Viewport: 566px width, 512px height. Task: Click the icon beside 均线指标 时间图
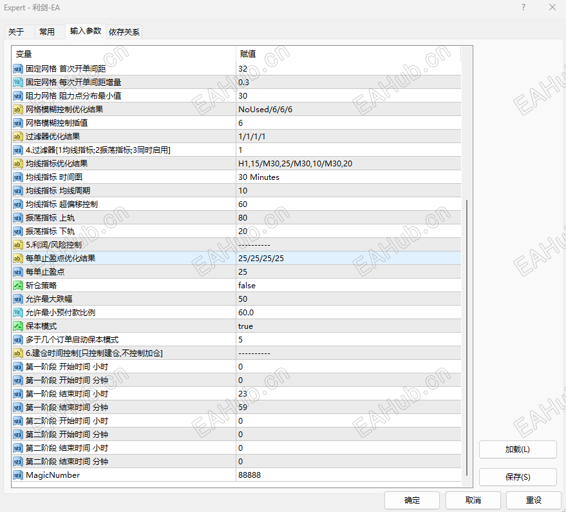[x=17, y=177]
